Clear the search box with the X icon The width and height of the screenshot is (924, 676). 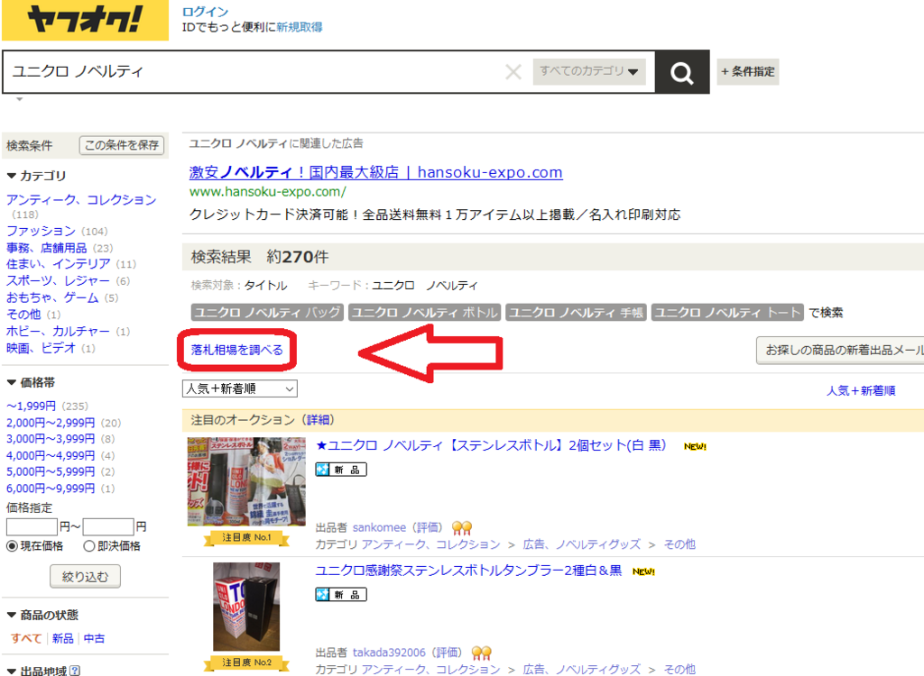[513, 72]
